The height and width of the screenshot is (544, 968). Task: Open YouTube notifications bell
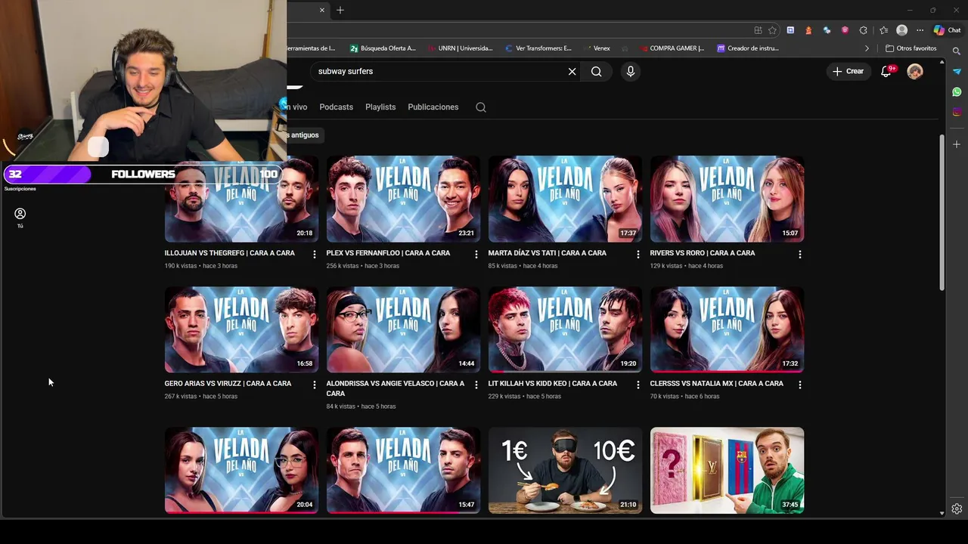886,71
